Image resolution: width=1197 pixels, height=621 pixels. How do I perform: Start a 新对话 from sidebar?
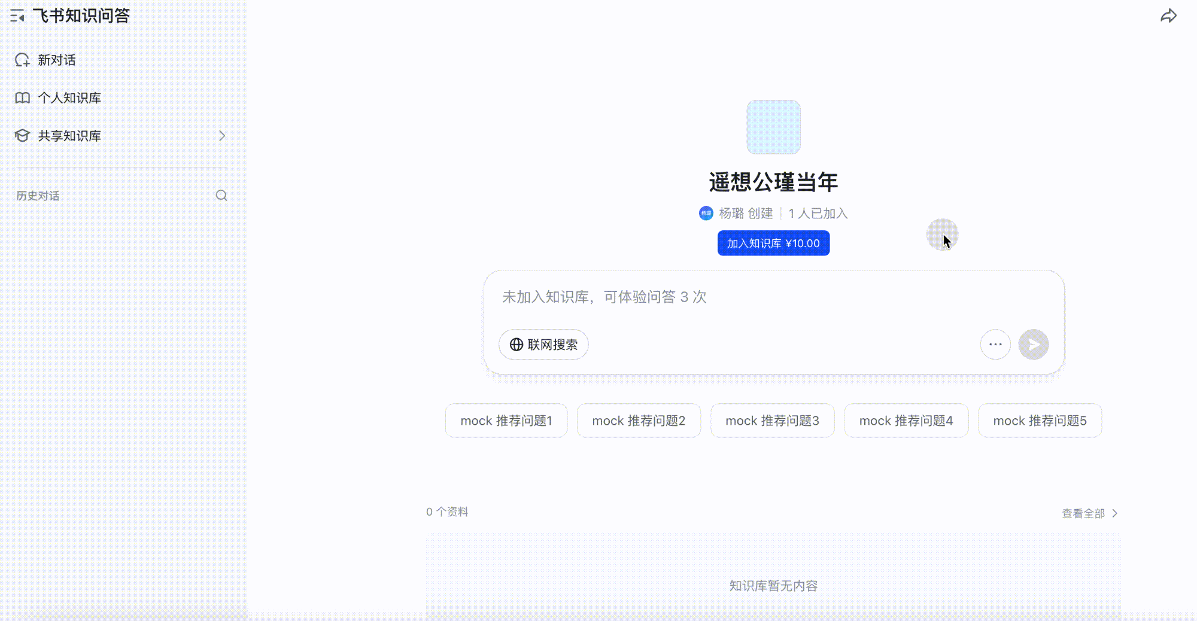[57, 60]
